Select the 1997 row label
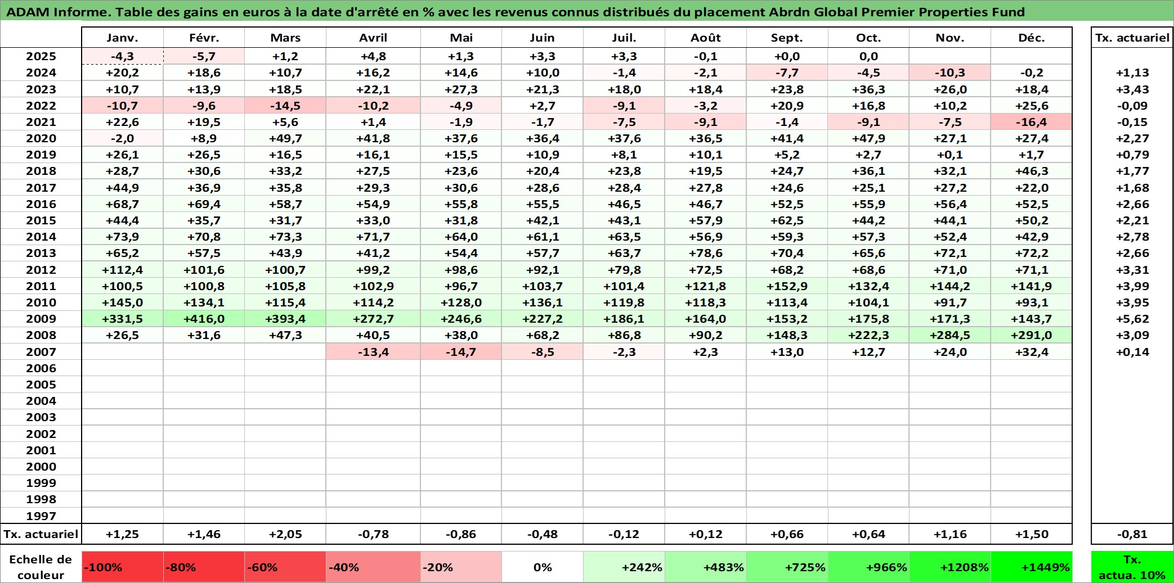The height and width of the screenshot is (583, 1174). pos(41,516)
